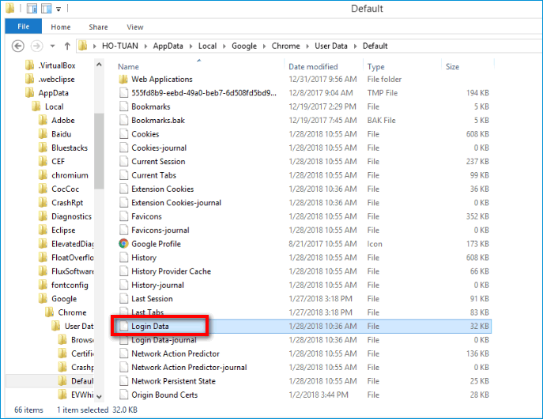This screenshot has width=543, height=419.
Task: Click HO-TUAN in the address breadcrumb
Action: [x=120, y=46]
